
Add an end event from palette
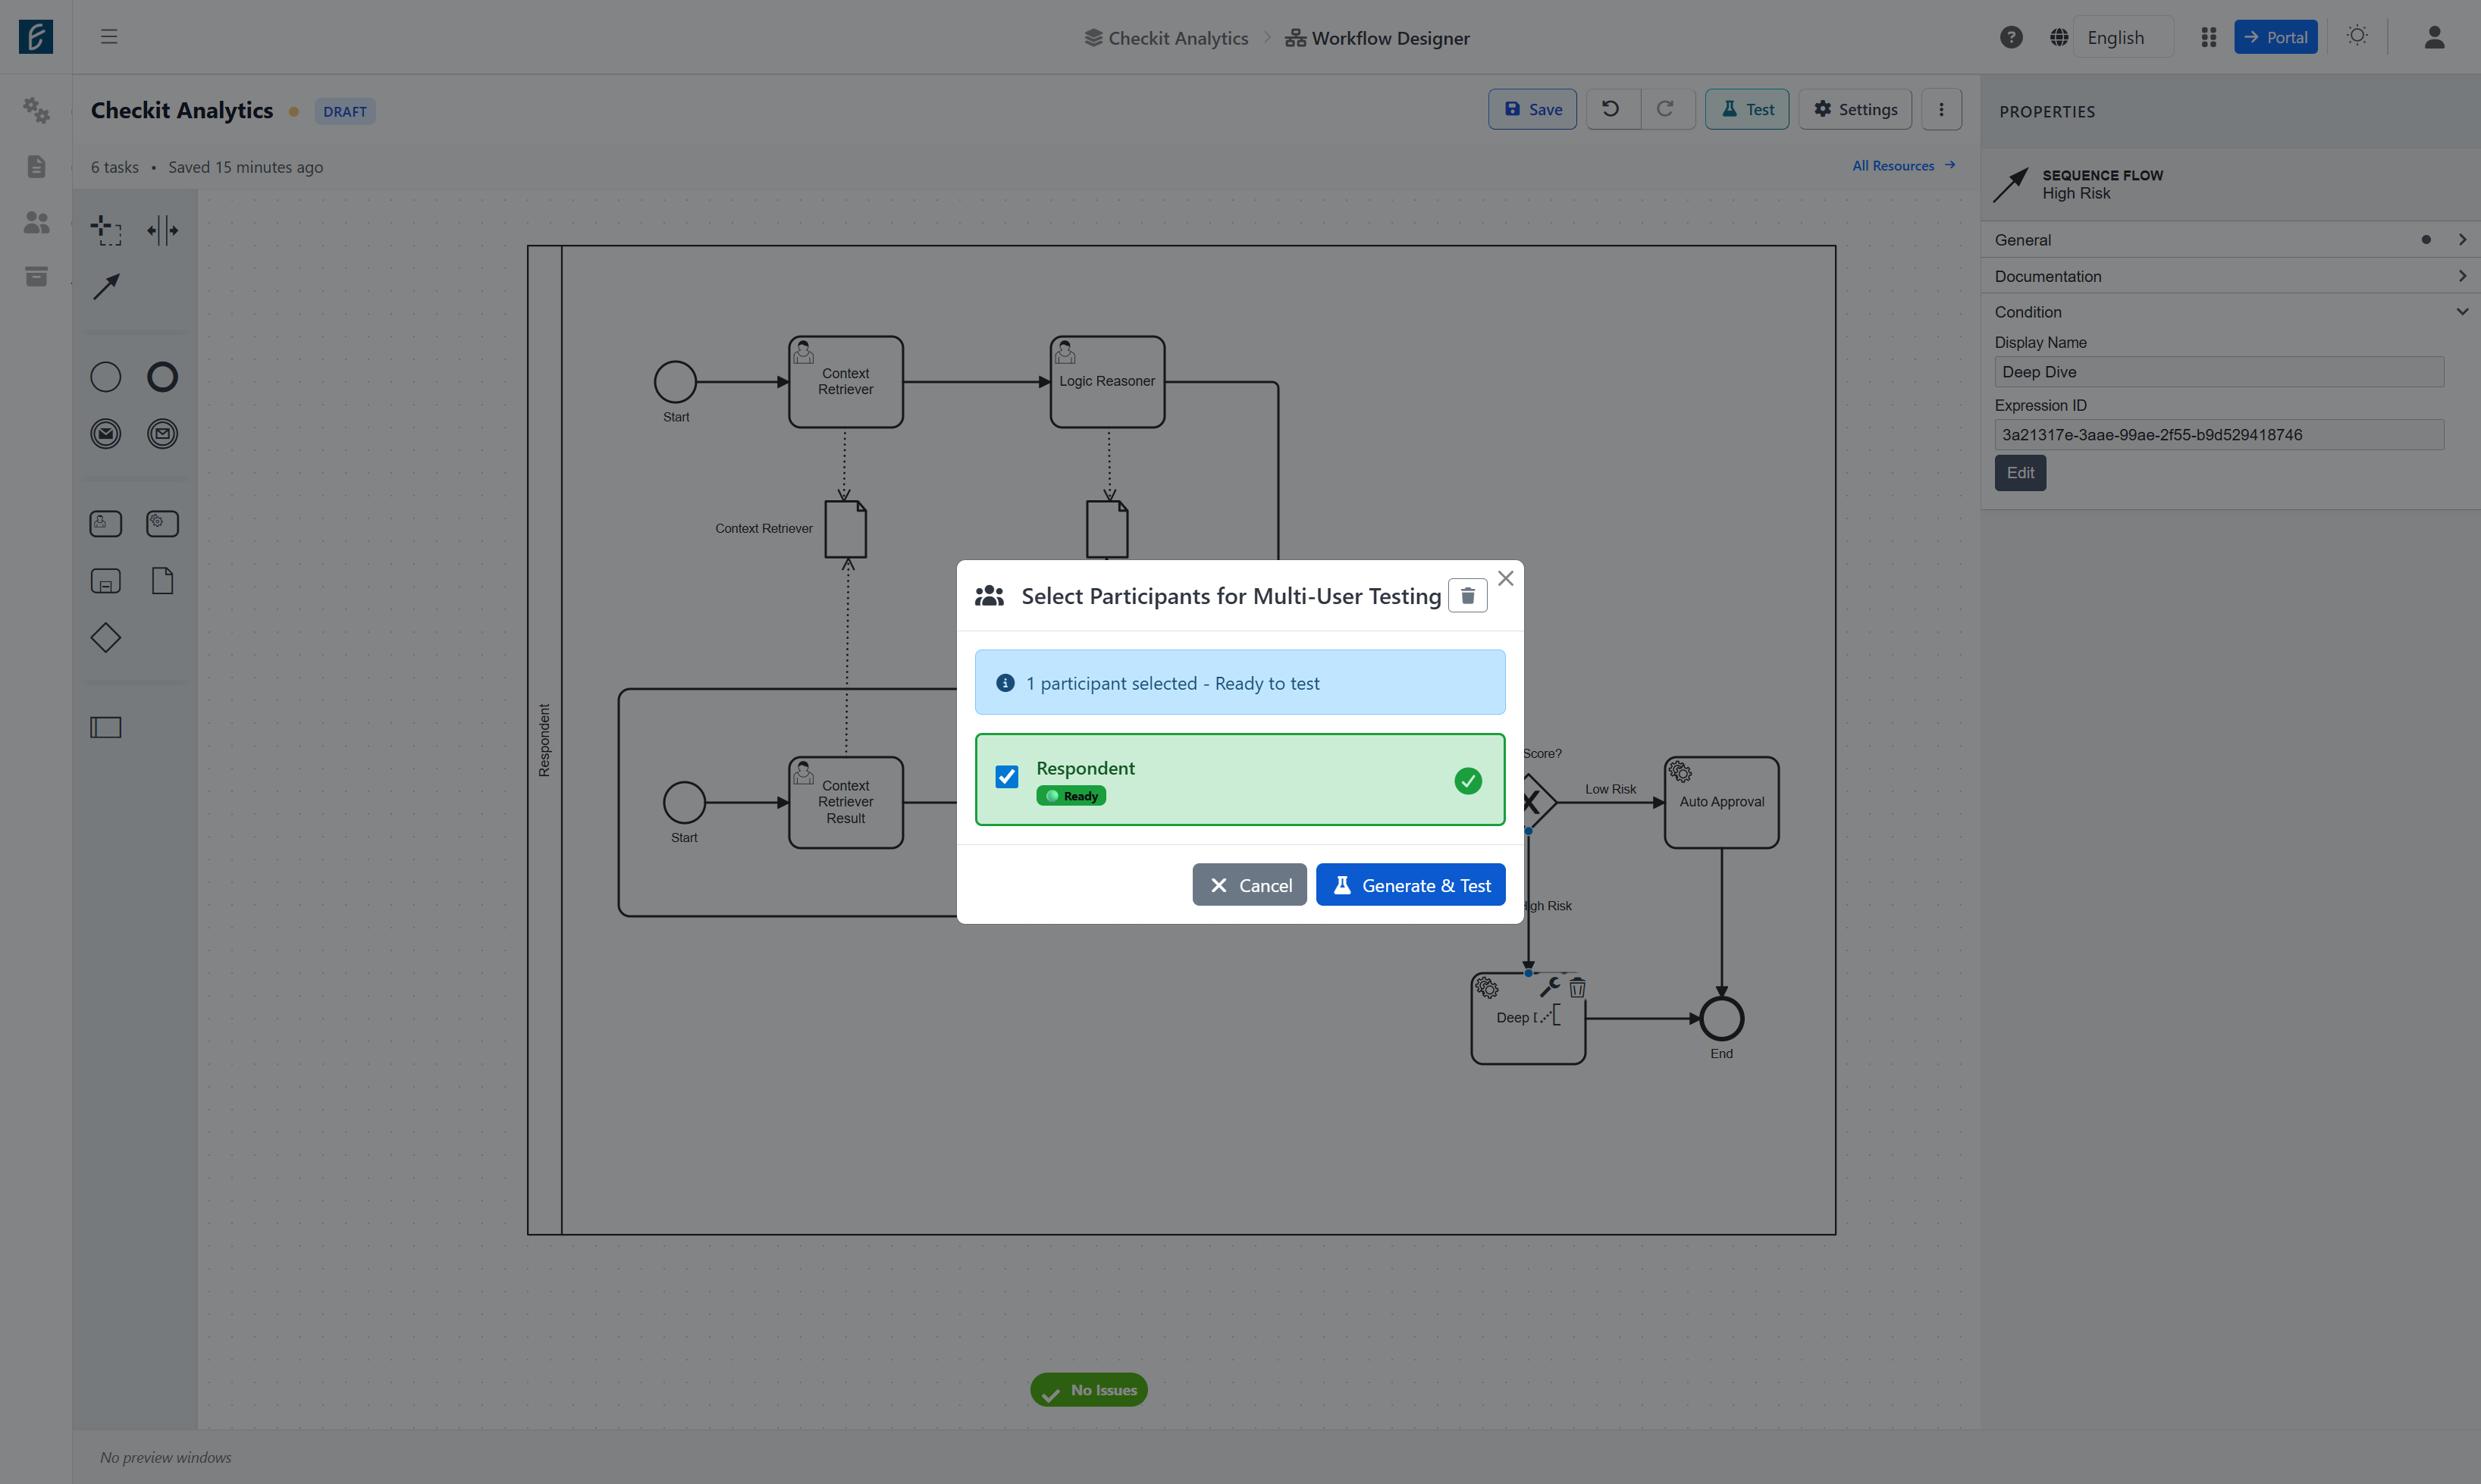pyautogui.click(x=162, y=377)
